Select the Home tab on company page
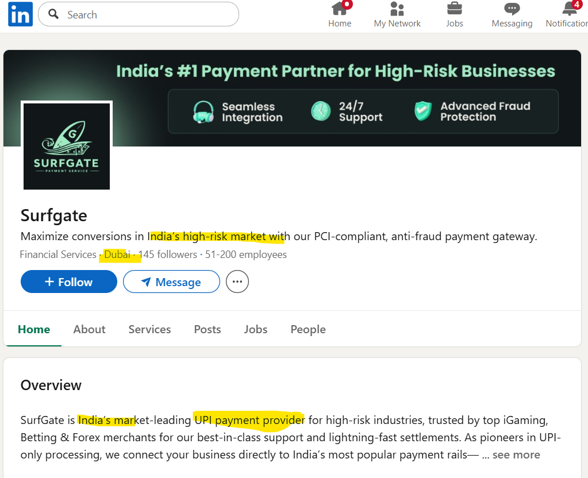 point(34,329)
